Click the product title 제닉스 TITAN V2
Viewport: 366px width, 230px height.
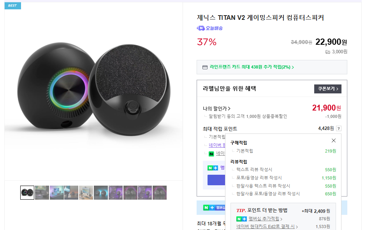[x=260, y=18]
